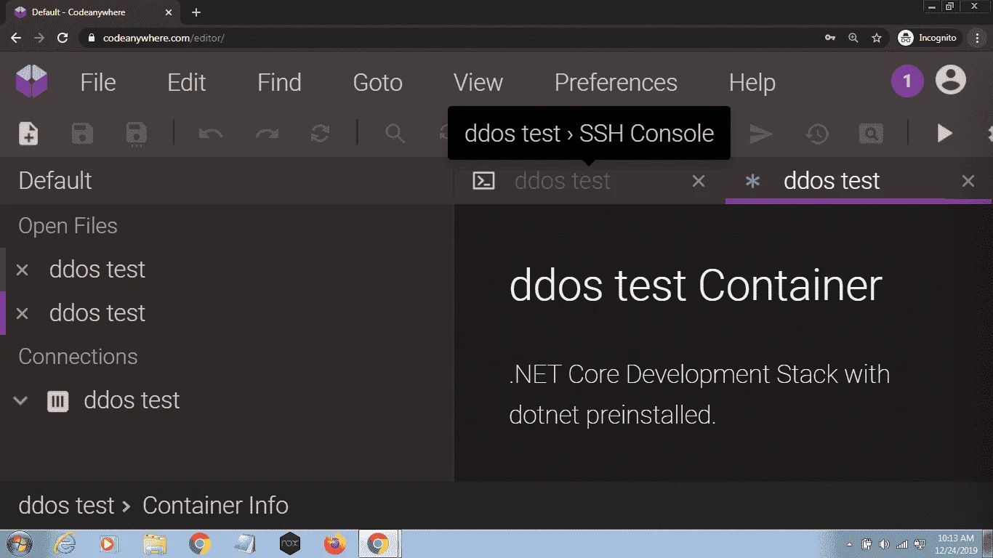Viewport: 993px width, 558px height.
Task: Open the Goto menu
Action: (378, 83)
